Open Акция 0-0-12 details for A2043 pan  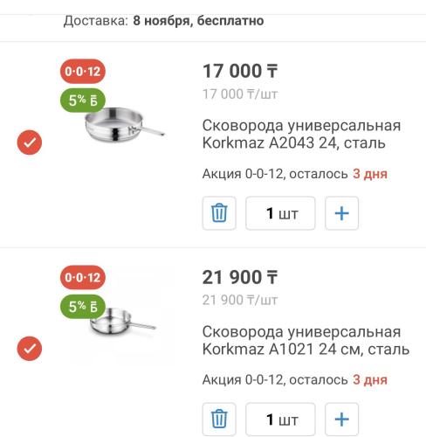pos(295,174)
